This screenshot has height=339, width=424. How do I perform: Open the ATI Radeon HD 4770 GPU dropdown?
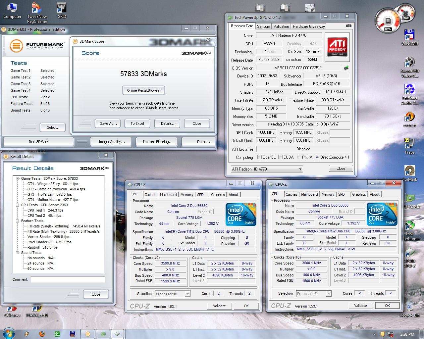(267, 169)
